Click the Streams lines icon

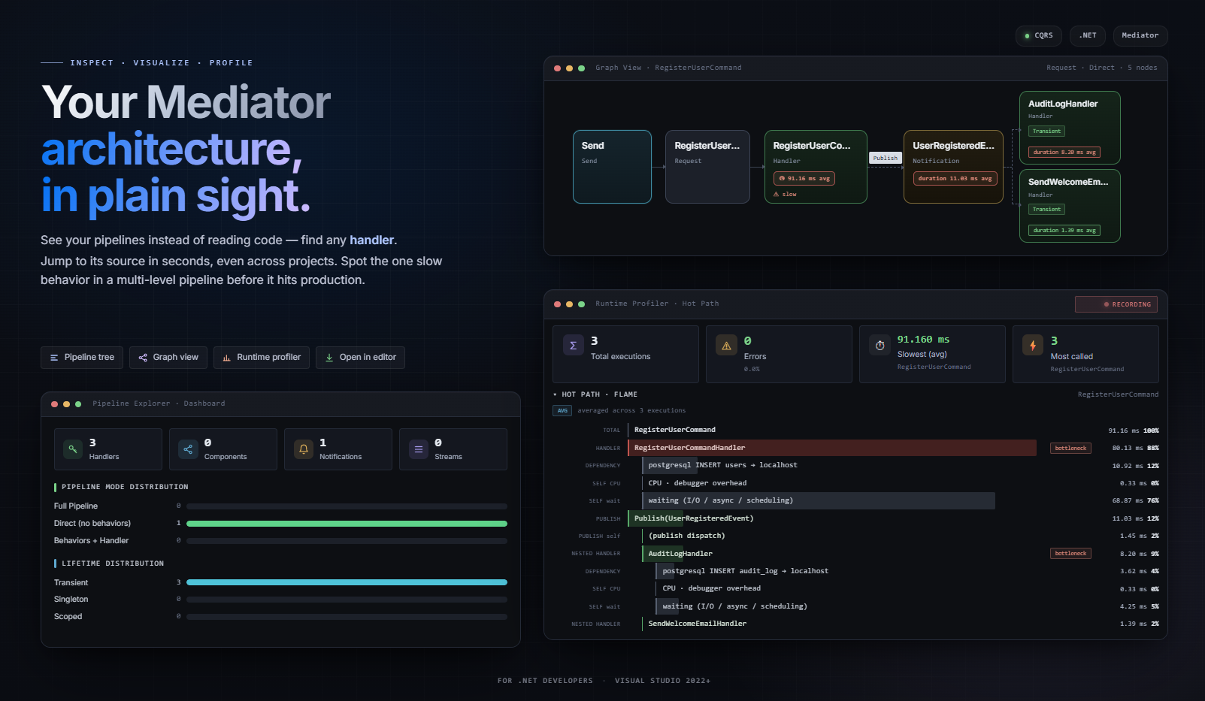[x=419, y=449]
